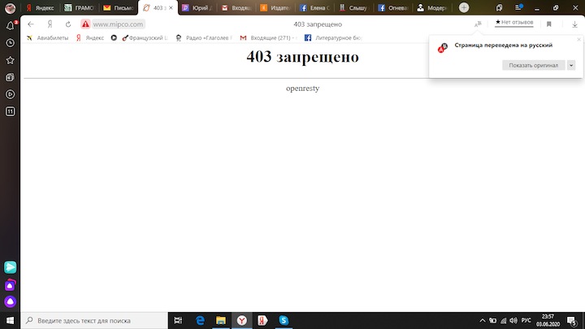Go back to the previous page

pos(31,24)
